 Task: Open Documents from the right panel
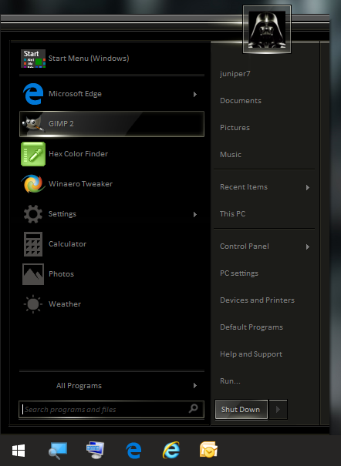point(241,101)
